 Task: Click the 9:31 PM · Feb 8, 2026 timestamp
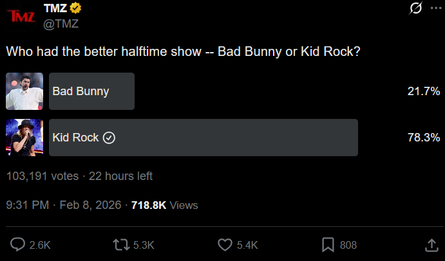(x=62, y=205)
